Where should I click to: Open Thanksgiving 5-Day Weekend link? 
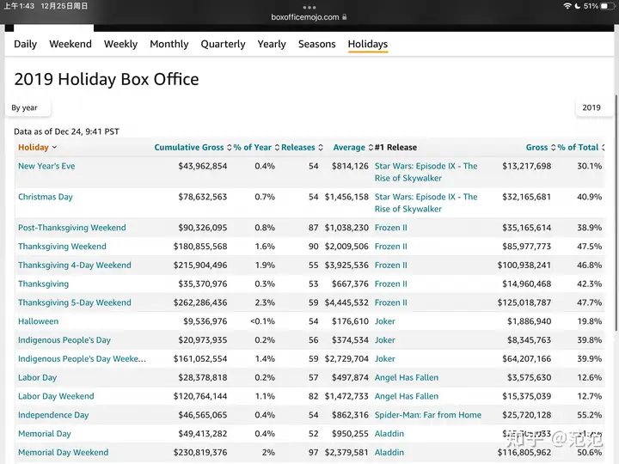[x=75, y=302]
